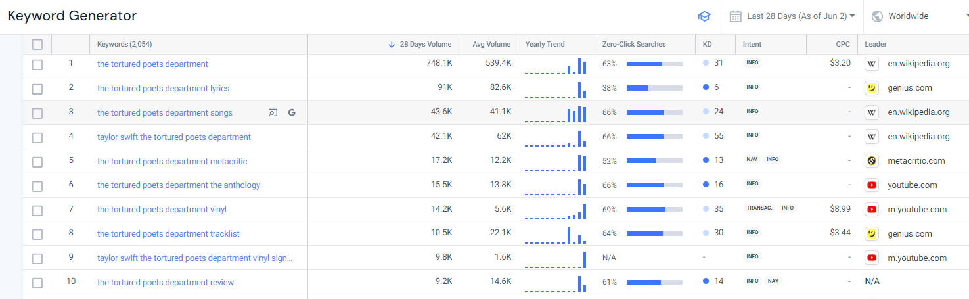Open keyword the tortured poets department lyrics
The width and height of the screenshot is (969, 299).
[163, 88]
